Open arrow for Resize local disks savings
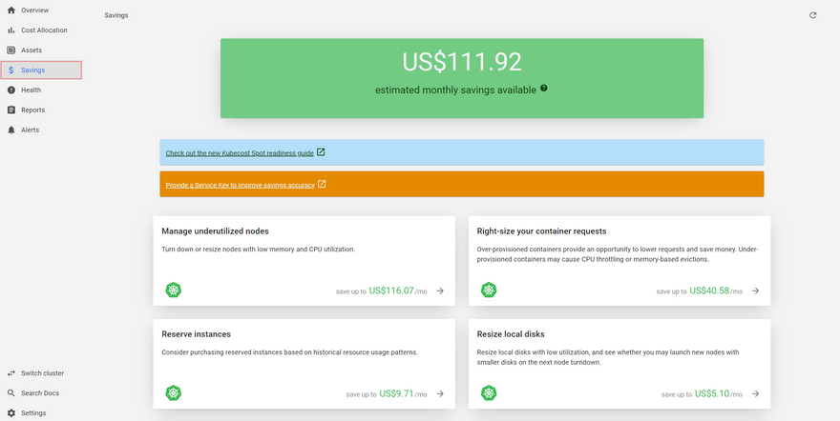 pyautogui.click(x=755, y=392)
